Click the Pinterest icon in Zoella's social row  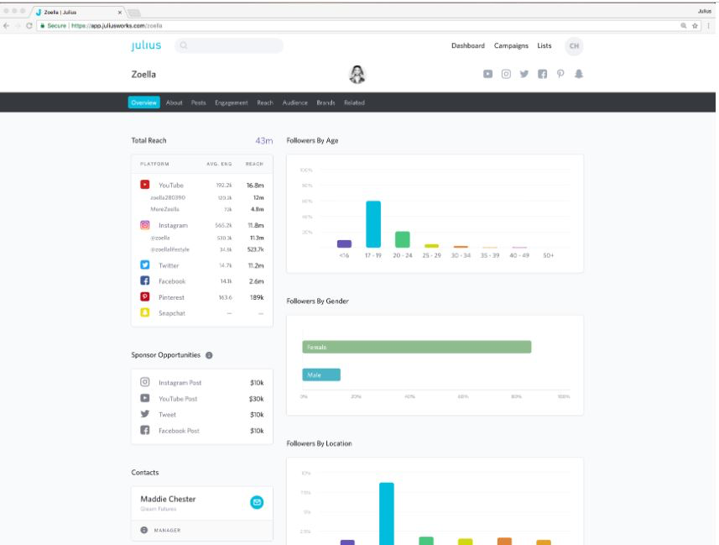pyautogui.click(x=560, y=74)
